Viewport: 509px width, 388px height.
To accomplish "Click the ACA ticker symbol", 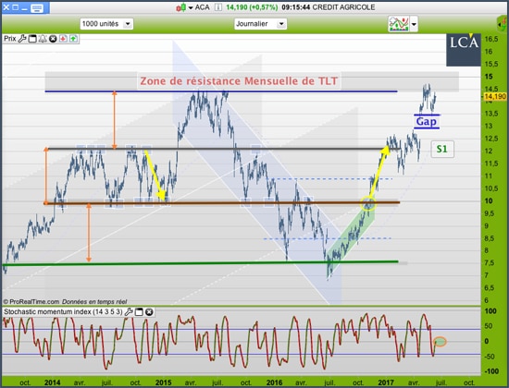I will [x=203, y=7].
